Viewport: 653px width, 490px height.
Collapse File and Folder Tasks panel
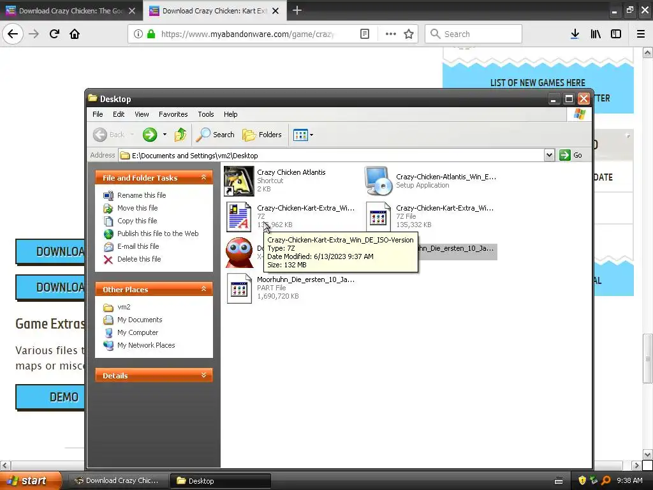pos(203,177)
